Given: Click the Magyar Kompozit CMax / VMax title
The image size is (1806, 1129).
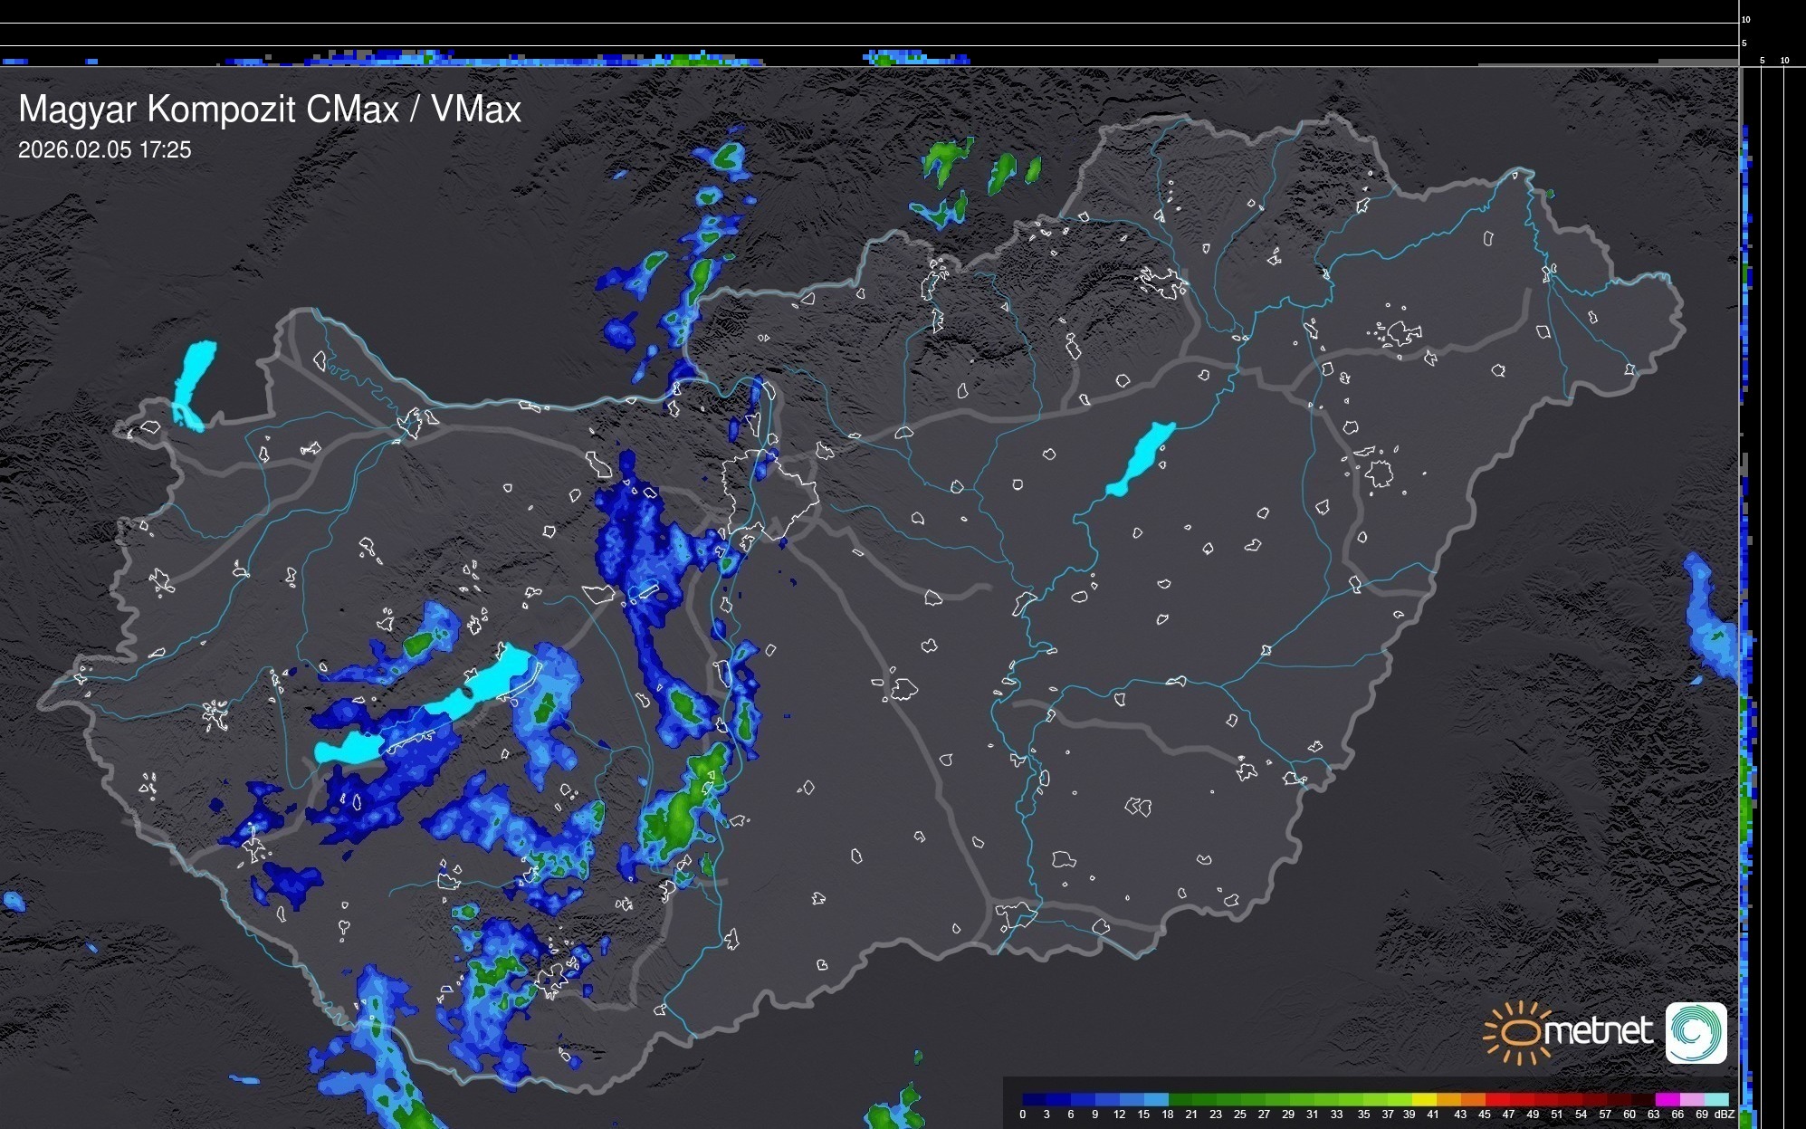Looking at the screenshot, I should click(x=270, y=110).
